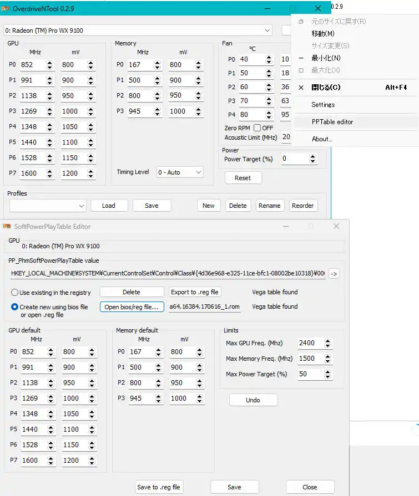Click Fan P3 speed value 63 field
The height and width of the screenshot is (496, 419).
286,101
